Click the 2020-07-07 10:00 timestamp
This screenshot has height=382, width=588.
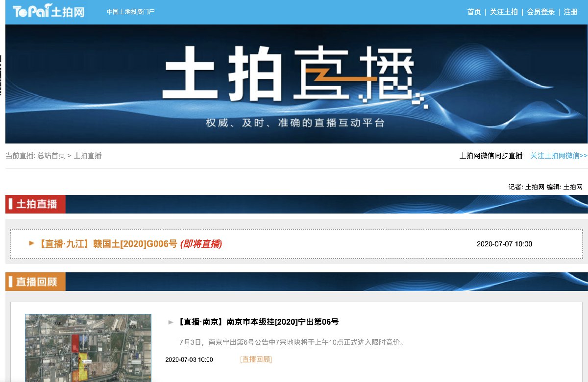point(504,244)
